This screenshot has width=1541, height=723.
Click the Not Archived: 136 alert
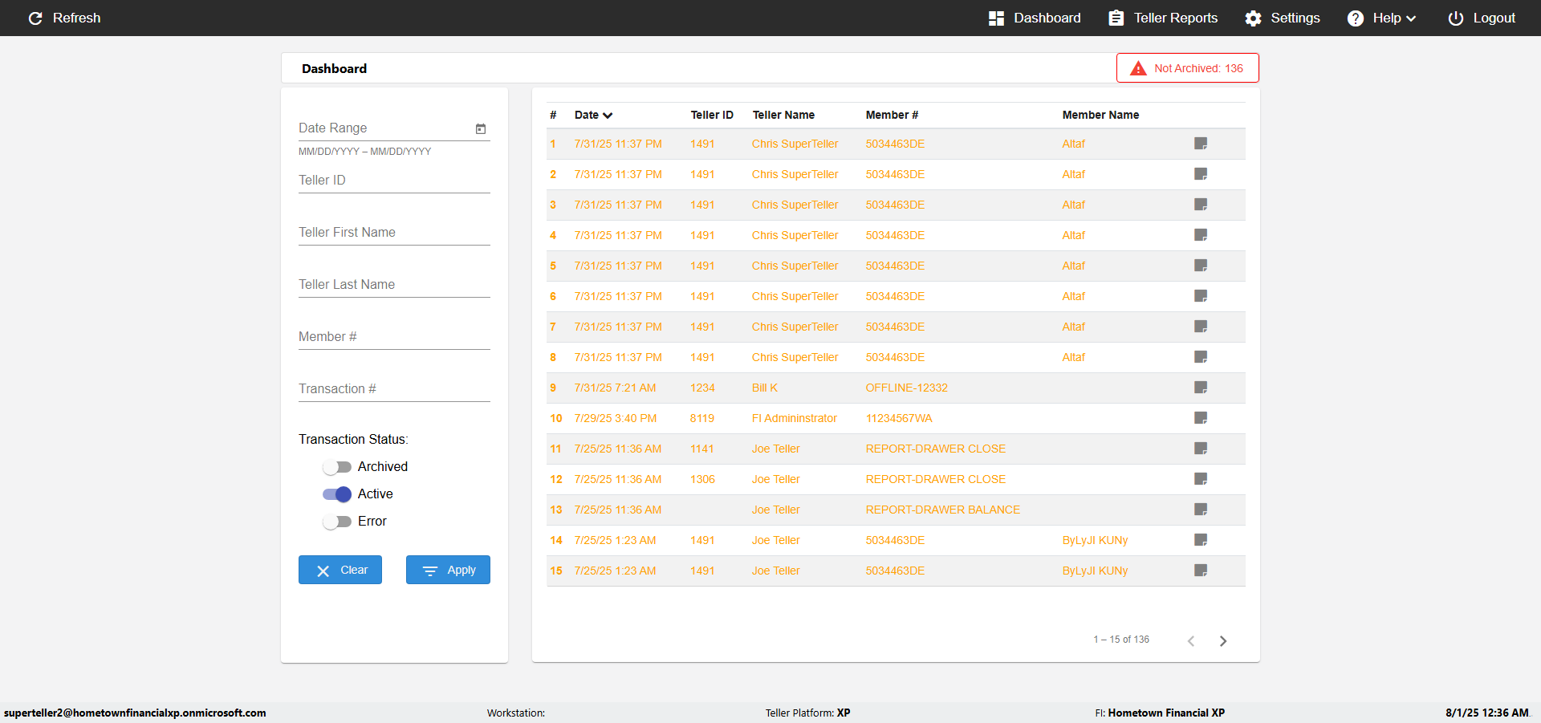1187,68
